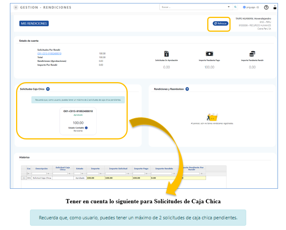Select the 'Aprobado' cell in the Histórico row

tap(80, 178)
